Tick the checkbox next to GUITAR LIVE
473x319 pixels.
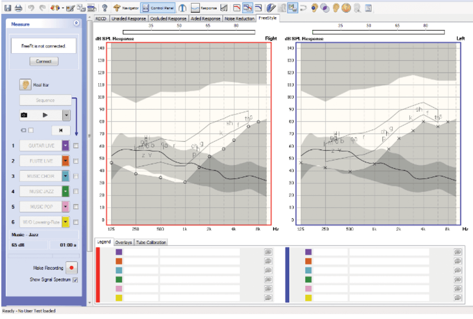(77, 146)
